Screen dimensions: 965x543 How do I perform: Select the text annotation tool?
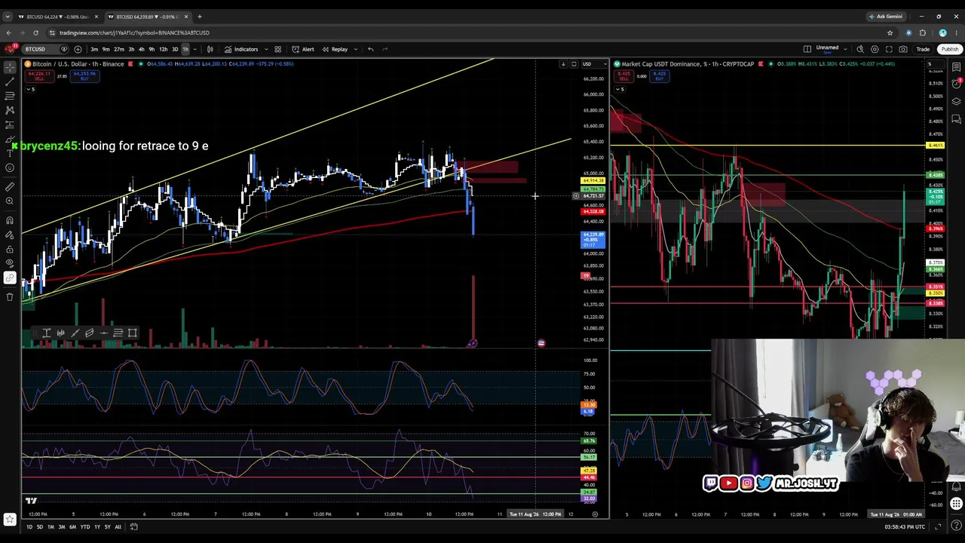(10, 153)
